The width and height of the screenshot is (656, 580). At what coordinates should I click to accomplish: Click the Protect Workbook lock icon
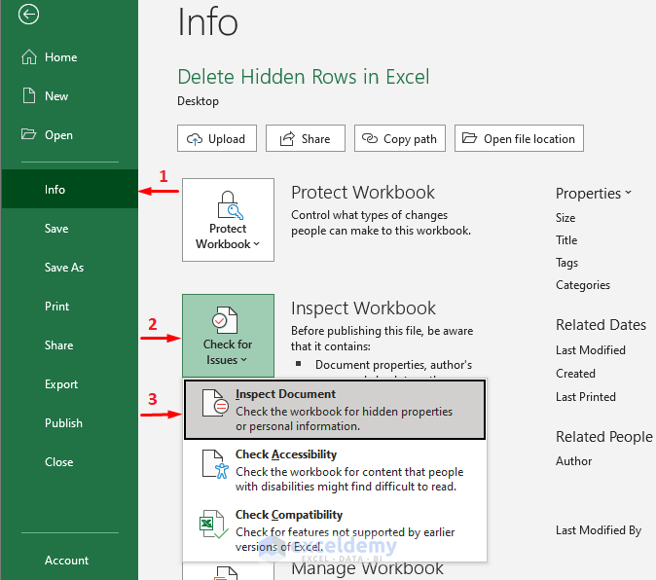(x=230, y=205)
